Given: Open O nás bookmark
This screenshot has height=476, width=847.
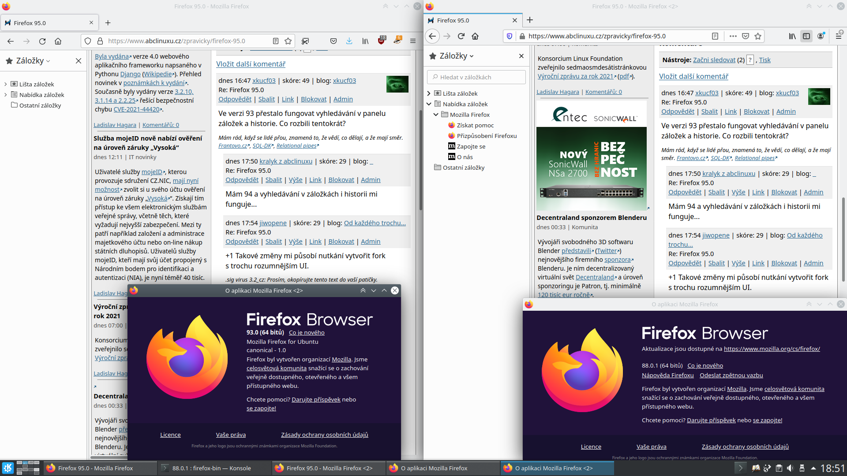Looking at the screenshot, I should [465, 157].
